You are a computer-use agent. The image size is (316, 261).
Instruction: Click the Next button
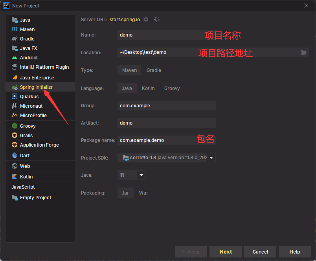(226, 252)
